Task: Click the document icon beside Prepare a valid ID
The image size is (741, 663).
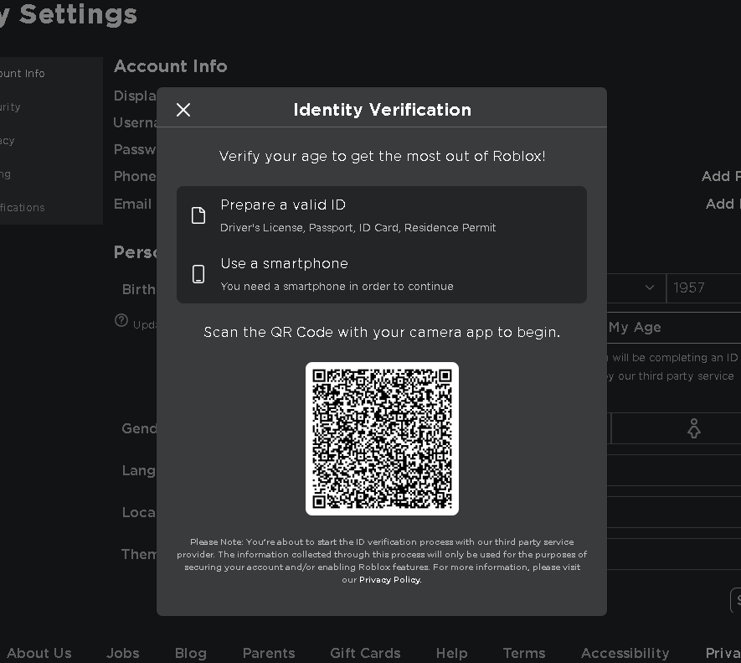Action: click(198, 215)
